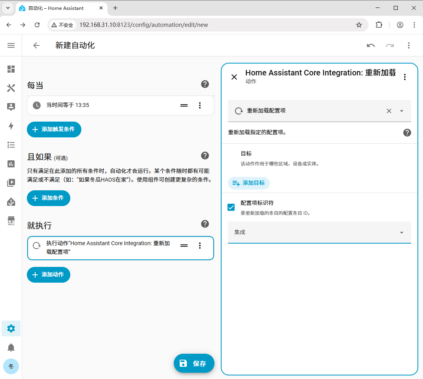Open the Chrome profile icon
This screenshot has height=379, width=423.
400,25
